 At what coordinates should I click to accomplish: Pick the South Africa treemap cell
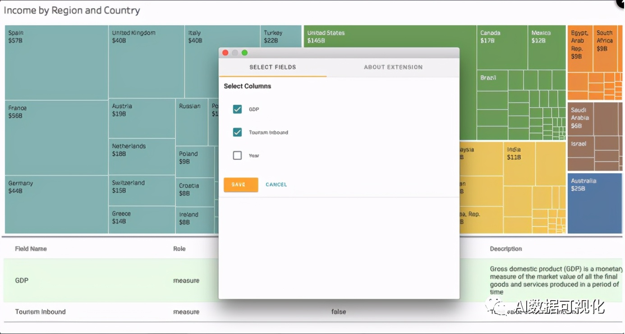(x=605, y=49)
